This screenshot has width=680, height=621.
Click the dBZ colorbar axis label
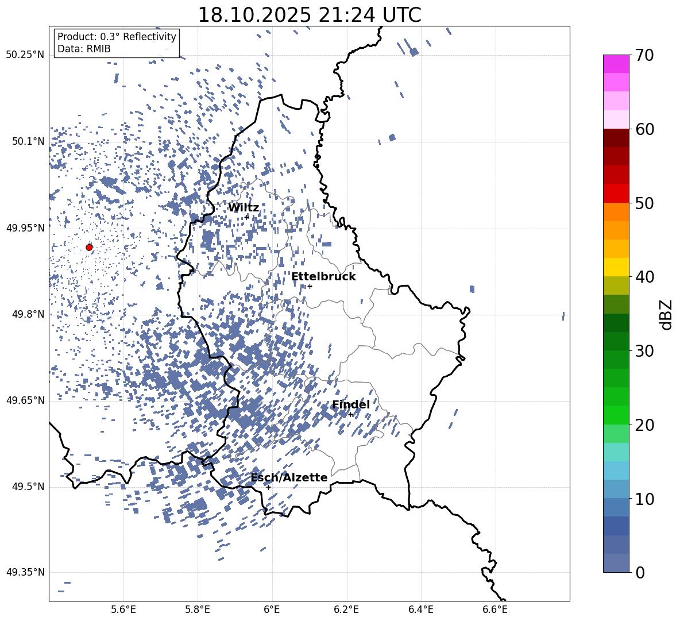pyautogui.click(x=666, y=314)
